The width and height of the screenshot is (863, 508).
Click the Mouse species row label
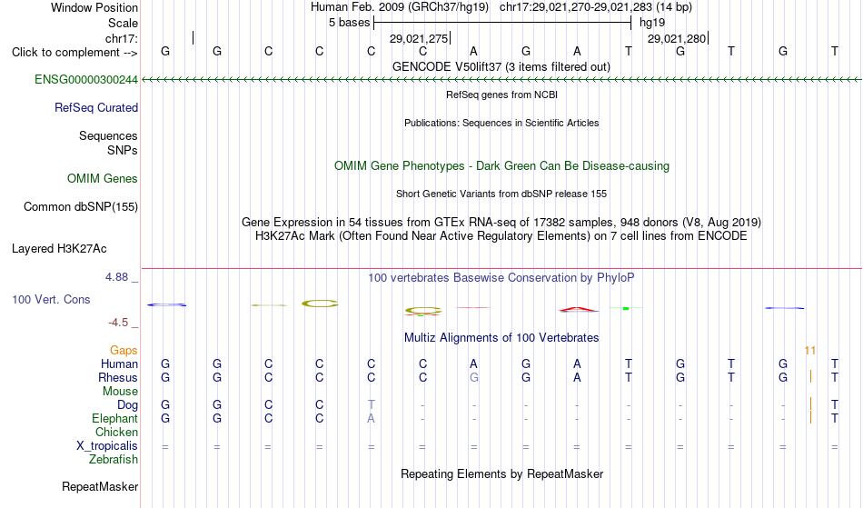pyautogui.click(x=120, y=392)
